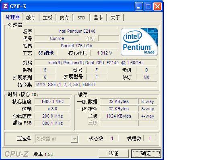Viewport: 206px width, 160px height.
Task: Minimize the CPU-Z window
Action: click(x=139, y=6)
